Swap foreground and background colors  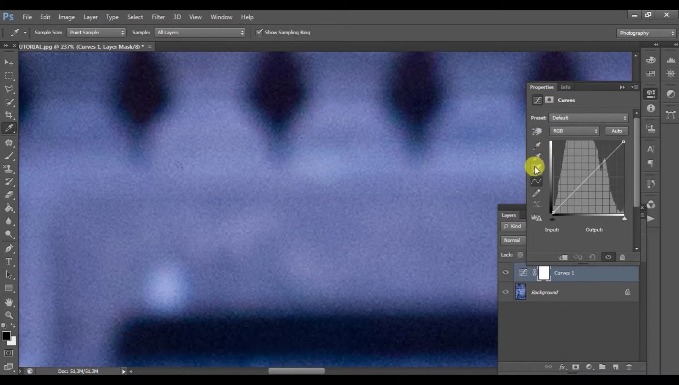pyautogui.click(x=13, y=325)
